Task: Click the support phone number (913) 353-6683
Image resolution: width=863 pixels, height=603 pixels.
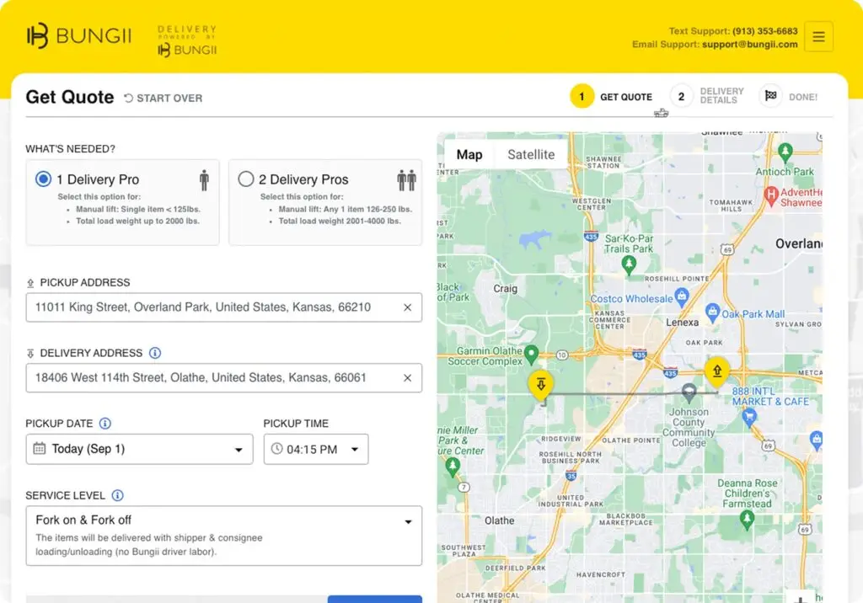Action: pyautogui.click(x=764, y=31)
